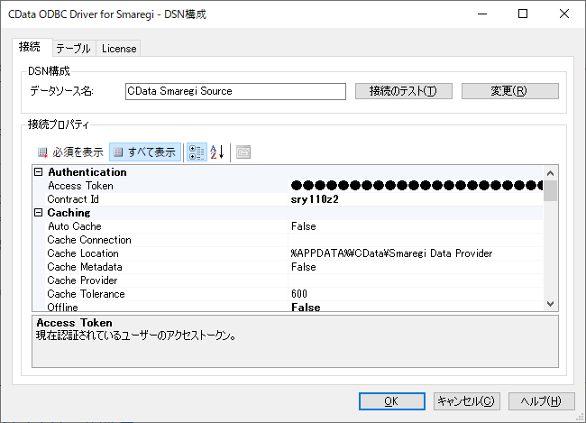586x423 pixels.
Task: Select the Cache Metadata property
Action: pos(85,267)
